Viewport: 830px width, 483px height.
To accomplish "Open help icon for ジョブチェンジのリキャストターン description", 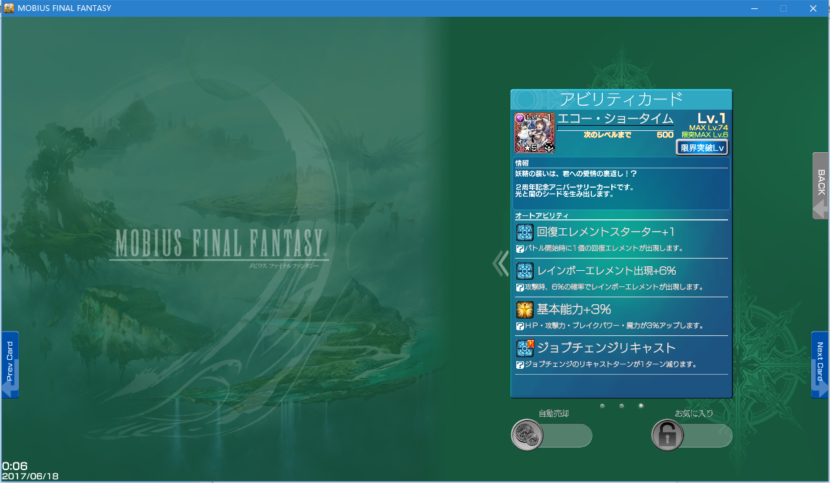I will (x=520, y=364).
